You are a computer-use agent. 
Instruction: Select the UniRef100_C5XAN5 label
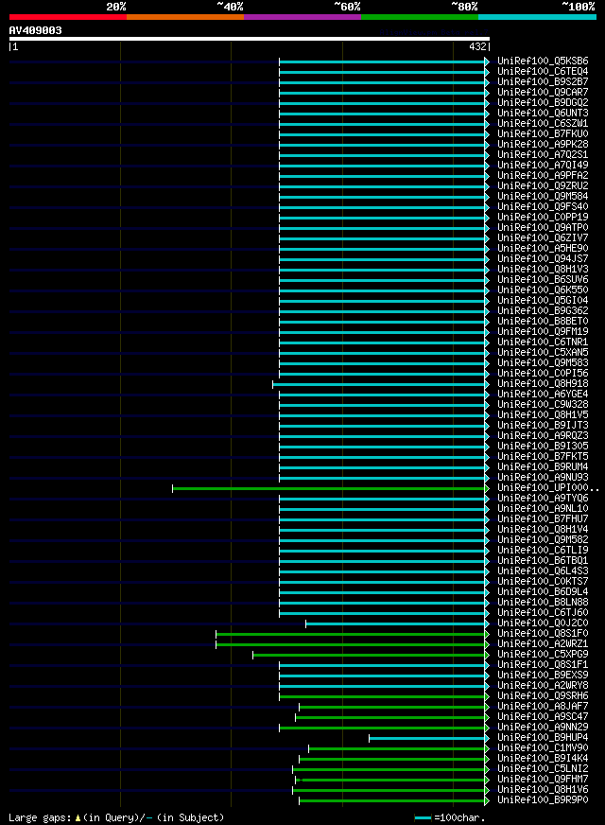click(543, 353)
